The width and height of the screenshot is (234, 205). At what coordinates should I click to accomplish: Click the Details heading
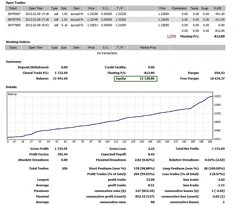pos(12,87)
